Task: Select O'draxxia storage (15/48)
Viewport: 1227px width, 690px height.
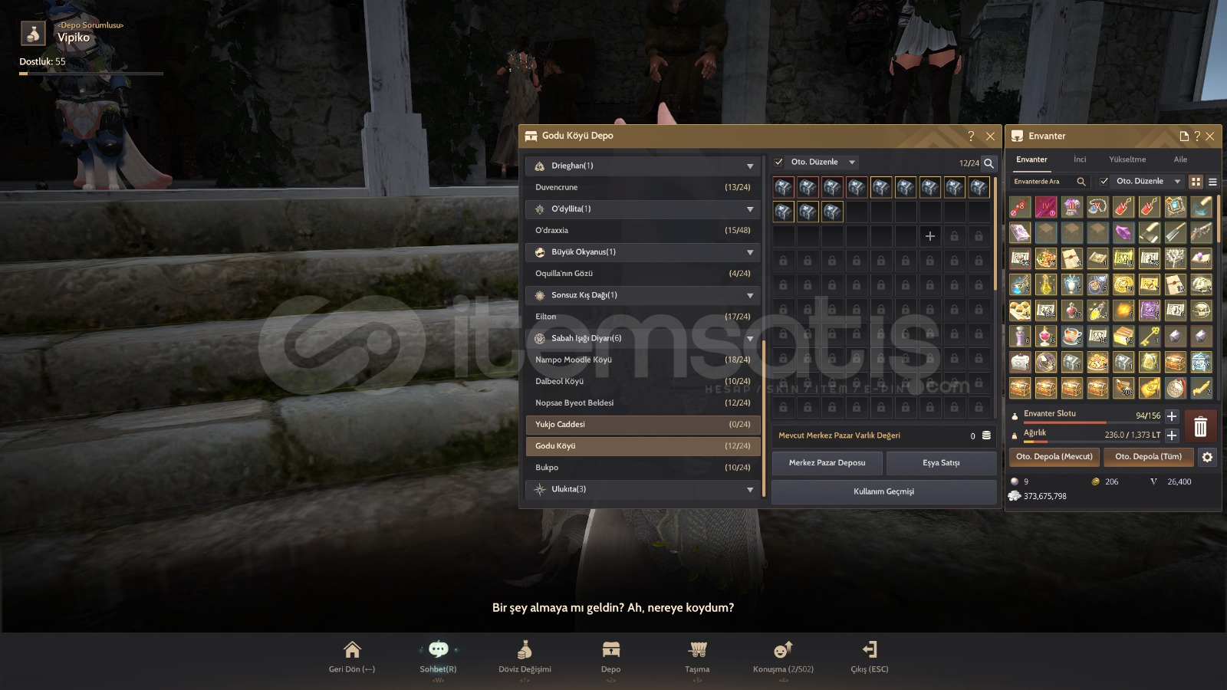Action: 643,231
